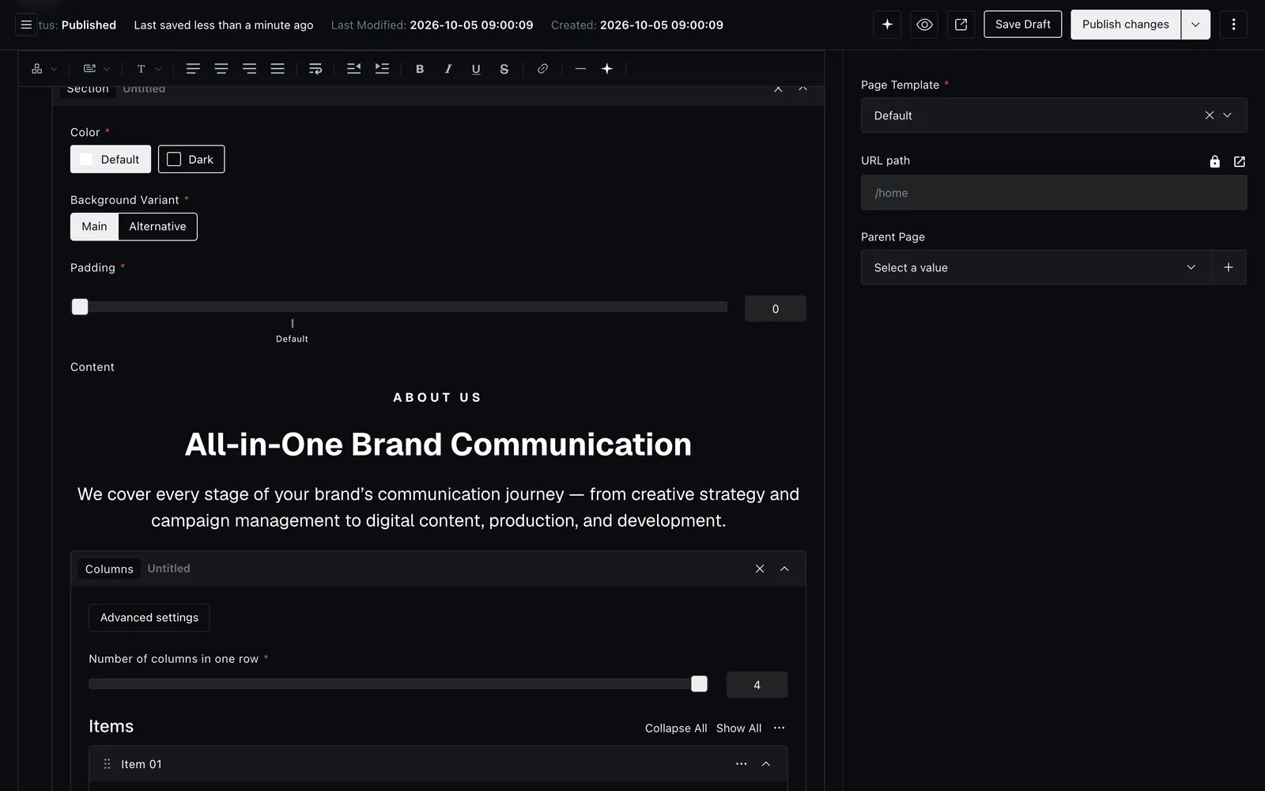This screenshot has height=791, width=1265.
Task: Click the sparkle AI icon in the editor toolbar
Action: coord(607,69)
